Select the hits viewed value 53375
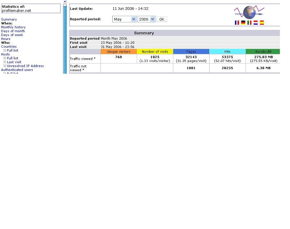290x229 pixels. coord(227,57)
